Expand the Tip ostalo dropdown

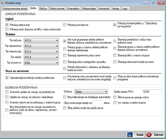pyautogui.click(x=41, y=57)
